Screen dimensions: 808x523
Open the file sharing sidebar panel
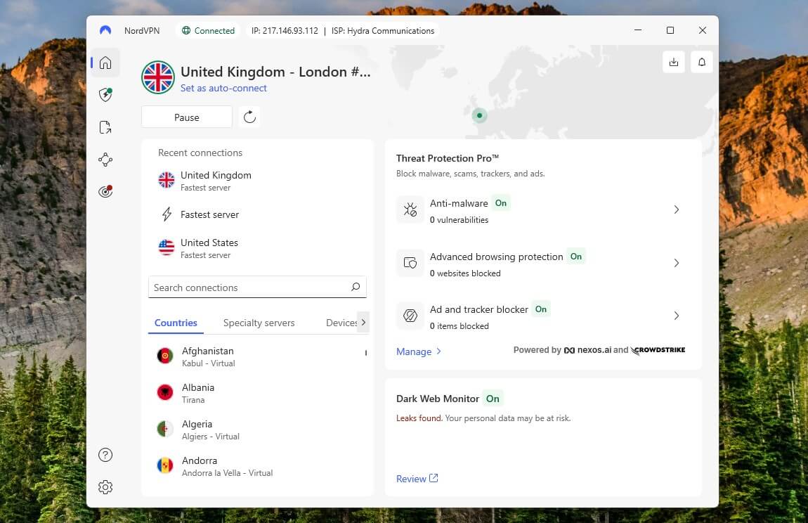tap(105, 127)
